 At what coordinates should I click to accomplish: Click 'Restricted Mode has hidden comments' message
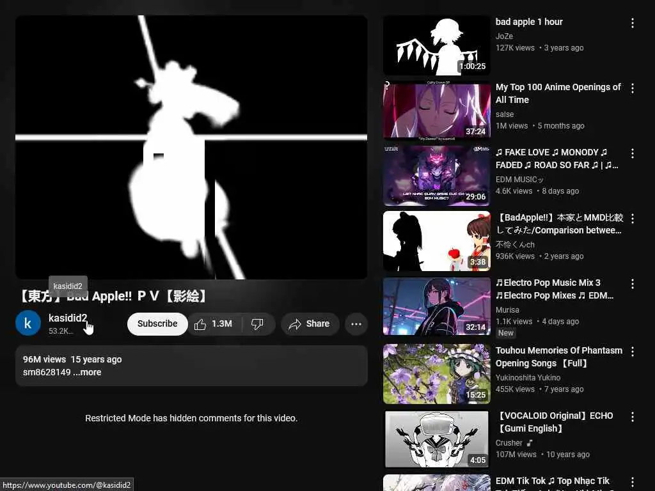[x=191, y=418]
